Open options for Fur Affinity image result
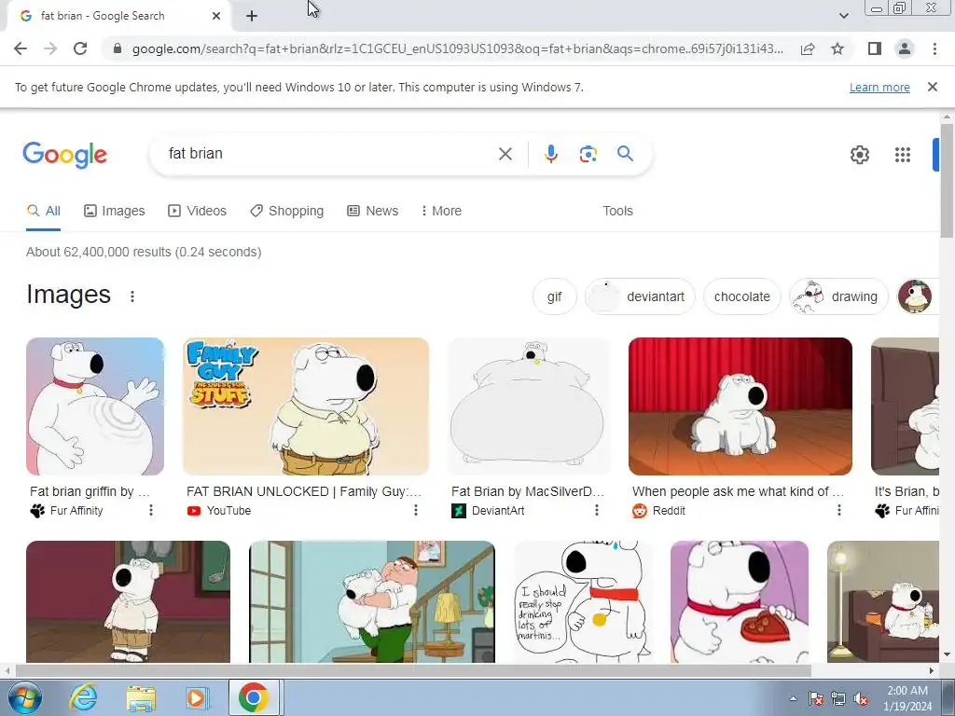The image size is (955, 716). [150, 510]
